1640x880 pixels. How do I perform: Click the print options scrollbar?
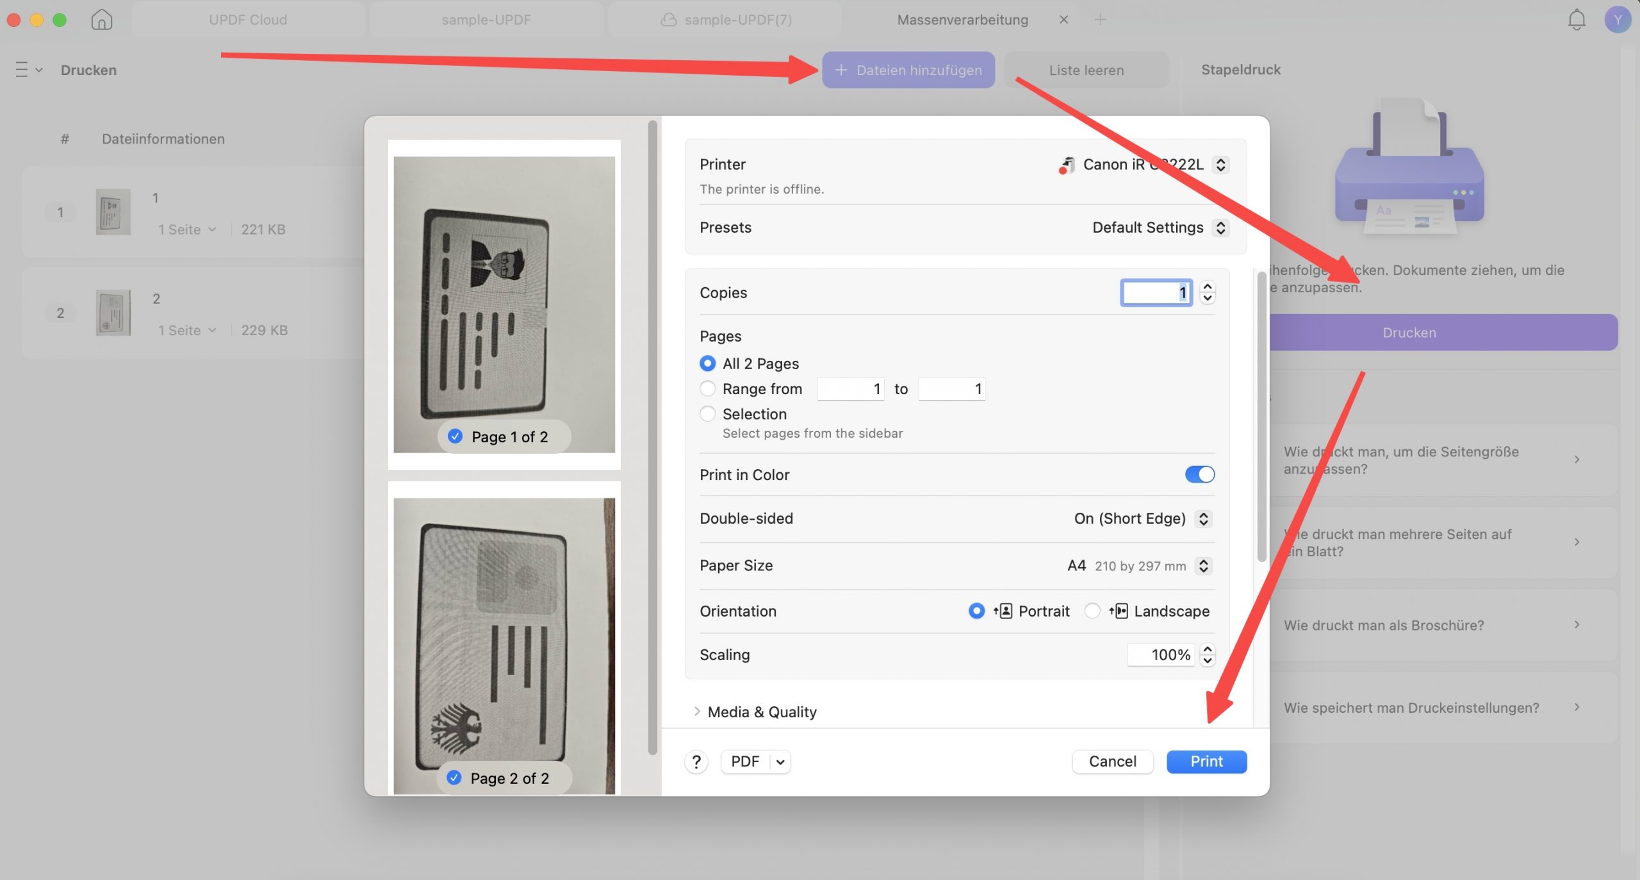(1261, 417)
